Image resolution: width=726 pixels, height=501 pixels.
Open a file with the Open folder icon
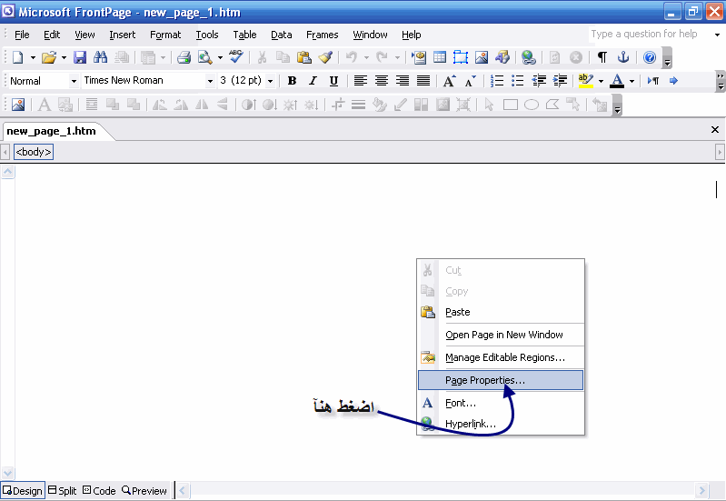coord(49,57)
